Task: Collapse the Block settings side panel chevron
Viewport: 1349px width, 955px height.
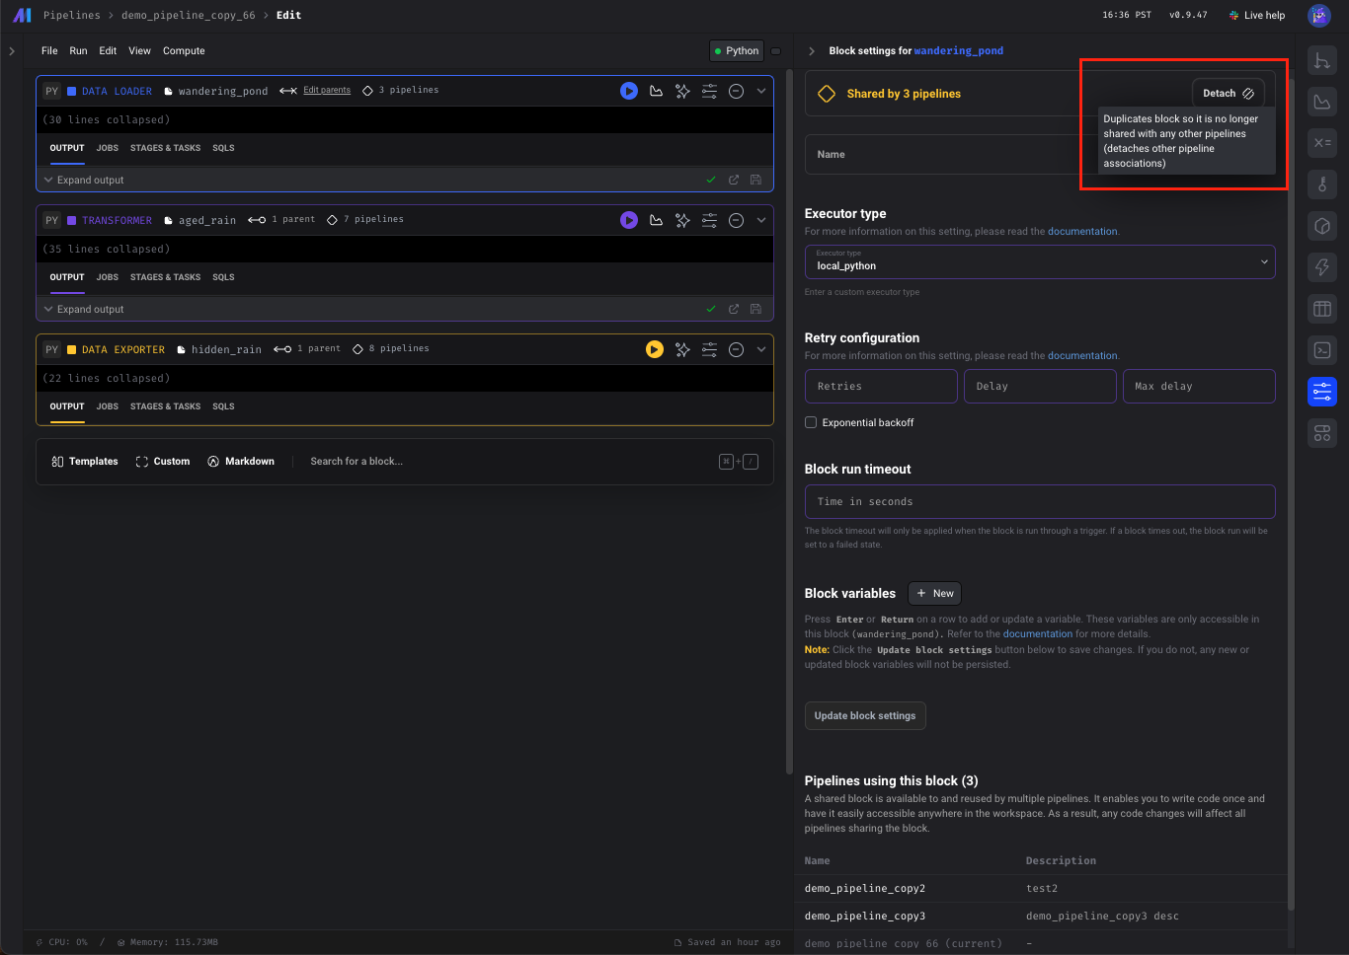Action: [x=812, y=51]
